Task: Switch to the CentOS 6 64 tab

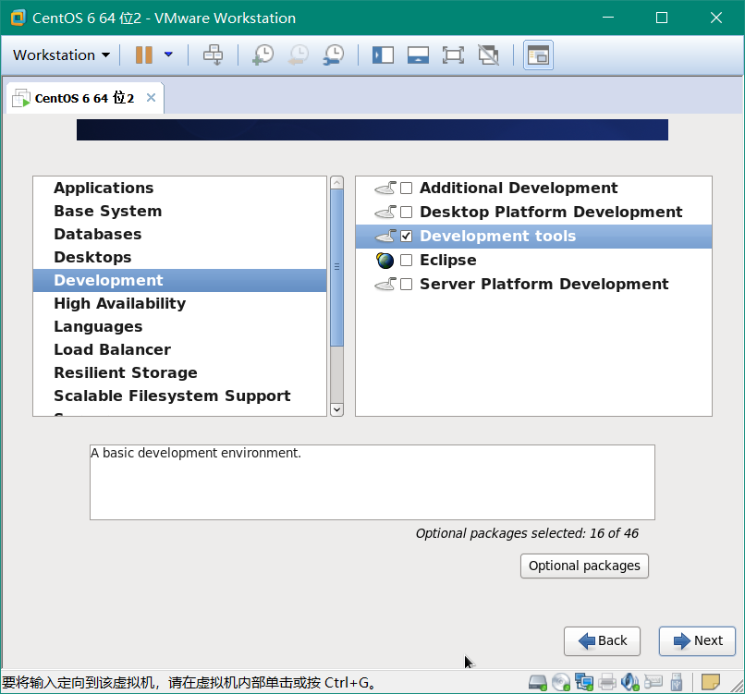Action: [x=84, y=98]
